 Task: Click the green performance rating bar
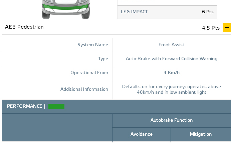pyautogui.click(x=56, y=106)
